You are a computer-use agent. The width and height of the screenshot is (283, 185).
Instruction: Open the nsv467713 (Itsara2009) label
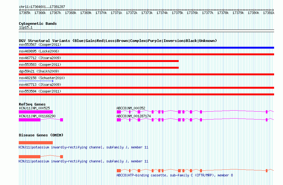40,85
